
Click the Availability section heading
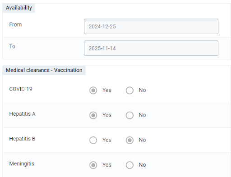coord(19,8)
